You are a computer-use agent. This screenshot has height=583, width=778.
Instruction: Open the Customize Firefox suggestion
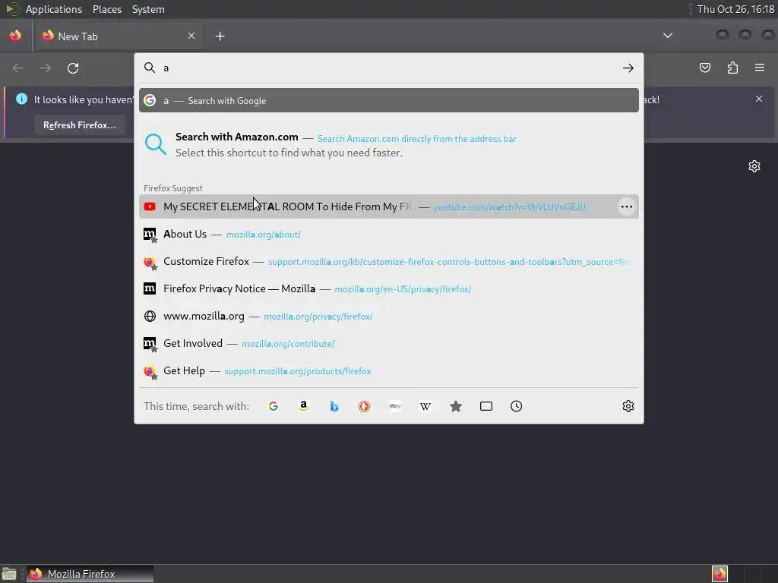[x=388, y=261]
